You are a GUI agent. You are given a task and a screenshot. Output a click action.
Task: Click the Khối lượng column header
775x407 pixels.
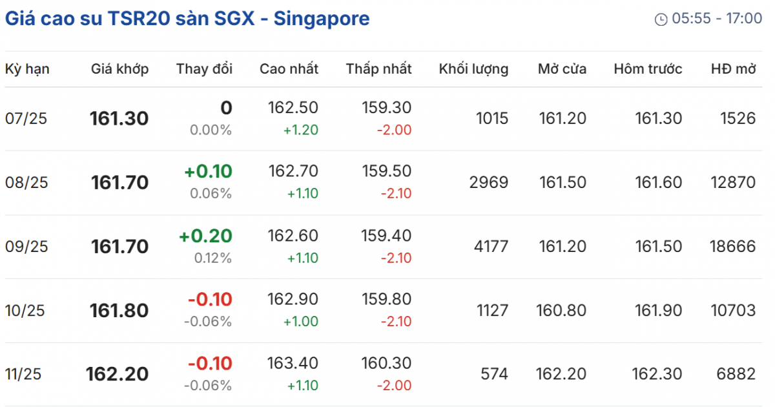[x=473, y=69]
